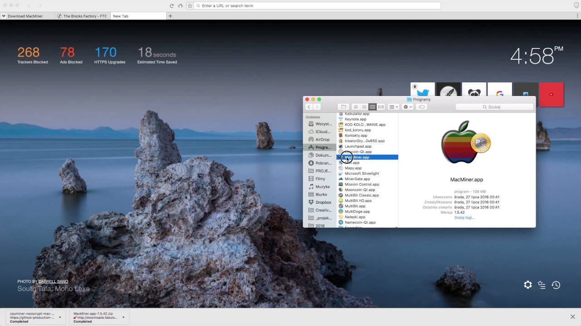The image size is (581, 326).
Task: Open AirDrop in Finder sidebar
Action: pyautogui.click(x=320, y=139)
